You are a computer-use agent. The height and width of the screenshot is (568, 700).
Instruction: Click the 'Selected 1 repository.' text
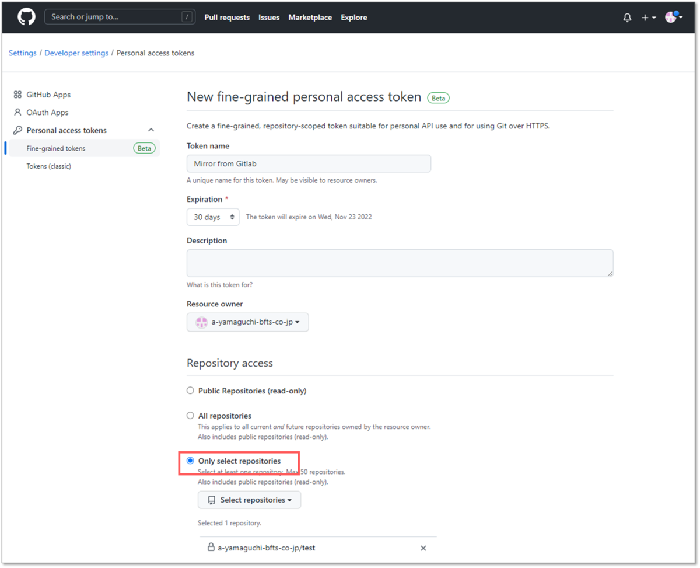[x=230, y=523]
